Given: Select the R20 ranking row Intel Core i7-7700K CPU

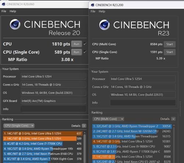Looking at the screenshot, I should [x=43, y=143].
